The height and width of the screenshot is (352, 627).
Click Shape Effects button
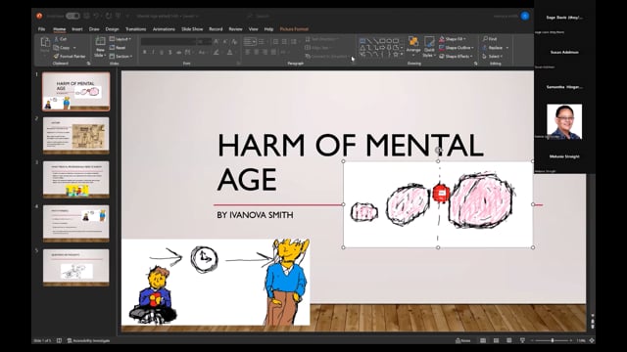coord(456,57)
